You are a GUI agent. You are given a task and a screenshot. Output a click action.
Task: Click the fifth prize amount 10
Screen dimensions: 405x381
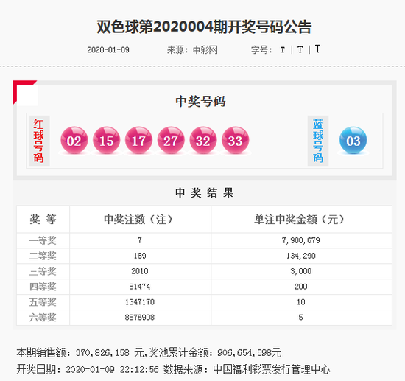pyautogui.click(x=301, y=302)
